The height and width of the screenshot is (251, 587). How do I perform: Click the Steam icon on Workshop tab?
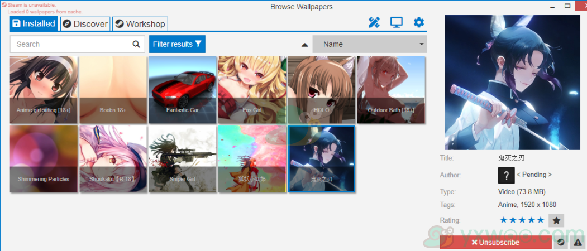(119, 24)
